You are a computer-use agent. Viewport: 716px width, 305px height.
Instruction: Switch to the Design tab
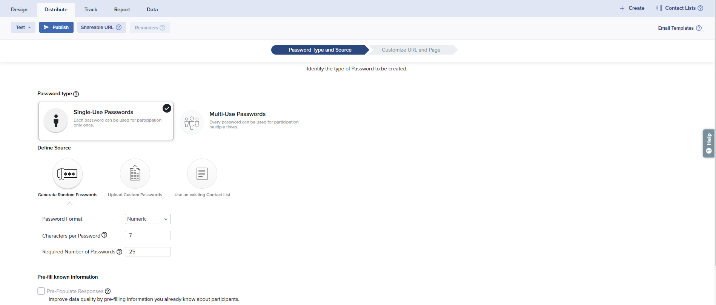(19, 10)
